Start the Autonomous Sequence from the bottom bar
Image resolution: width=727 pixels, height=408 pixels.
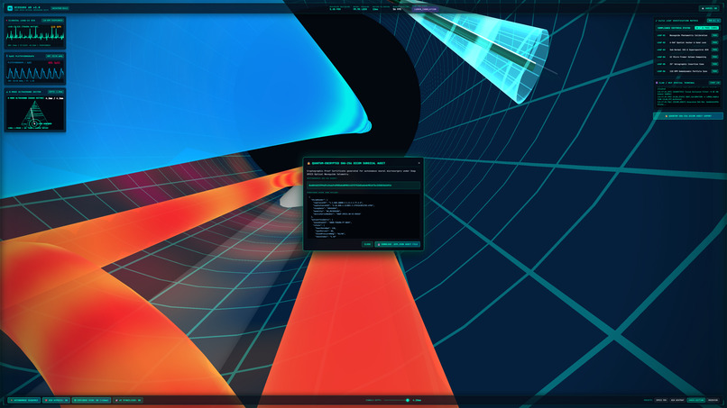point(24,400)
